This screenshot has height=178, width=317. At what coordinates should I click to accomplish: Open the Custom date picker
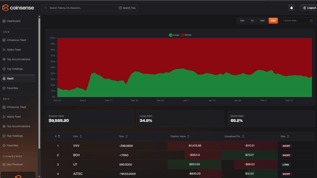coord(297,20)
